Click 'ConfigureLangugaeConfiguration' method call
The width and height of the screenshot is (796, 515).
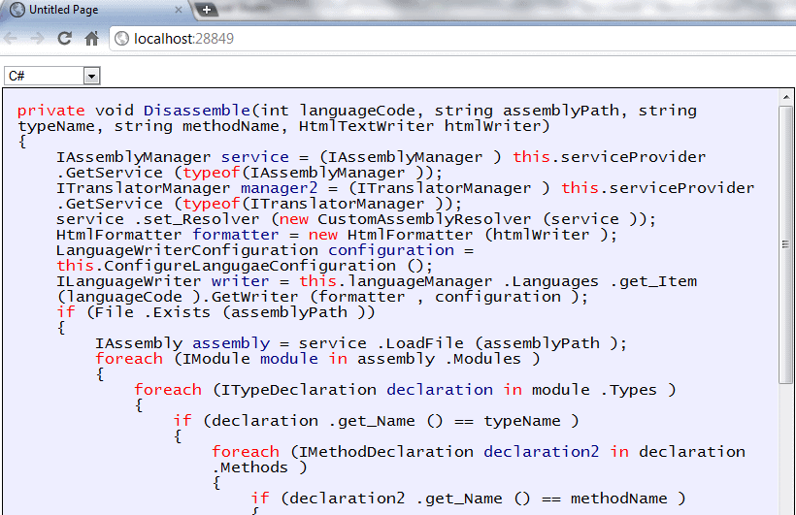[249, 266]
